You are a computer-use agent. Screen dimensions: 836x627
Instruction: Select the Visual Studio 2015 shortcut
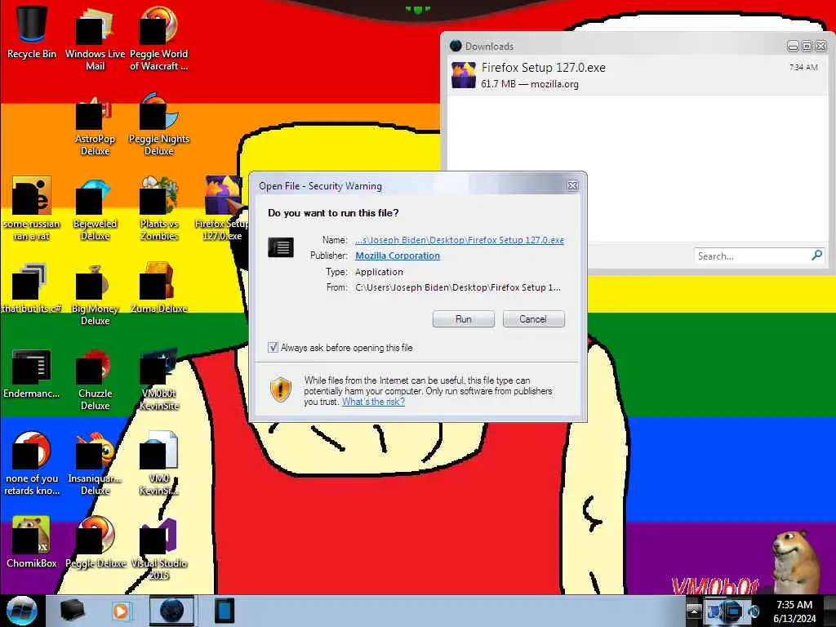pyautogui.click(x=158, y=548)
